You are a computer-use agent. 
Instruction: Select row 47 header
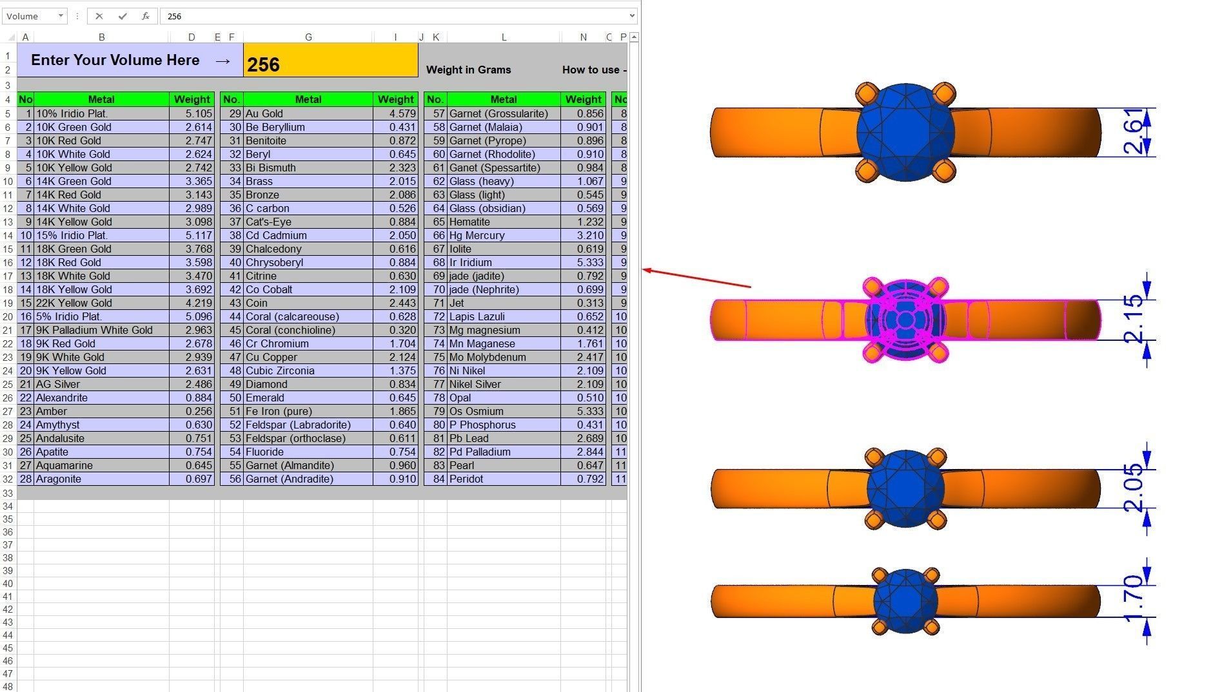coord(8,674)
